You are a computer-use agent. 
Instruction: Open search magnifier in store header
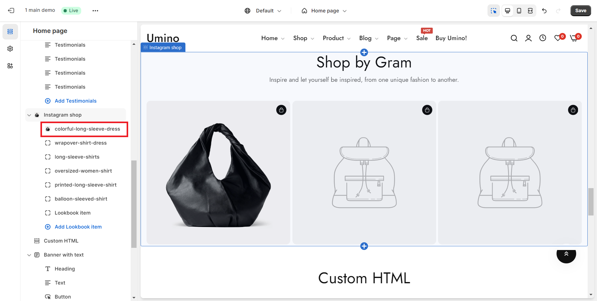pos(514,38)
